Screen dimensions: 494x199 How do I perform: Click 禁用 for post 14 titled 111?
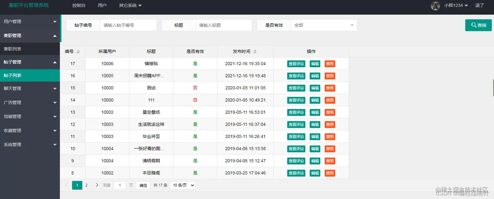[x=330, y=100]
